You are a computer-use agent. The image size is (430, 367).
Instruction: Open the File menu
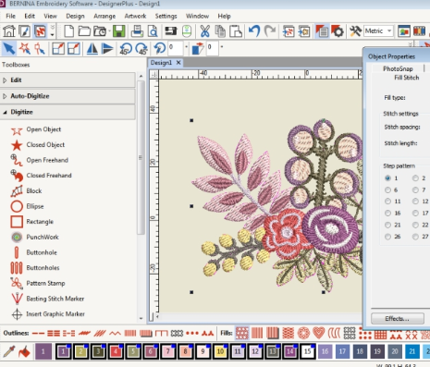pyautogui.click(x=10, y=16)
